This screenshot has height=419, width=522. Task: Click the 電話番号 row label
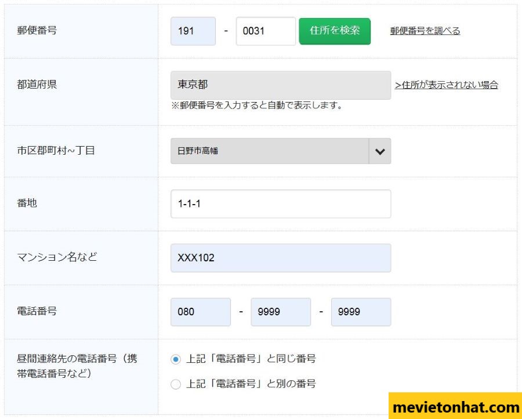pyautogui.click(x=37, y=311)
